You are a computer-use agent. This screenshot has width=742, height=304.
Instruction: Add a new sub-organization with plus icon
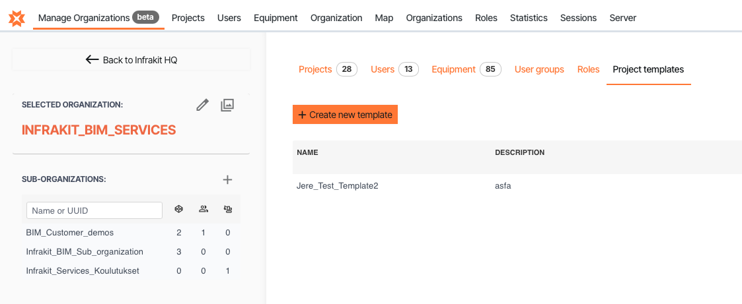click(x=227, y=179)
